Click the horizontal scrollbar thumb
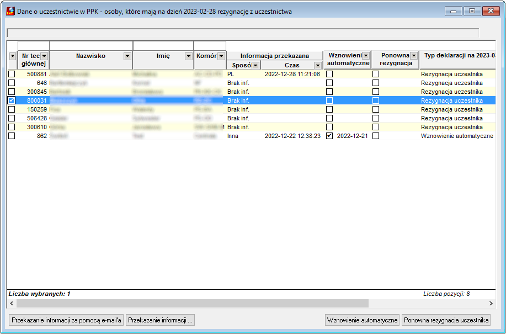 pyautogui.click(x=193, y=303)
